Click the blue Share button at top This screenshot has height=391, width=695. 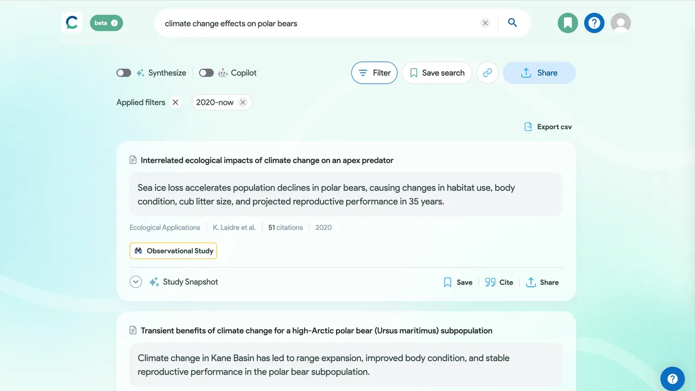[x=539, y=73]
